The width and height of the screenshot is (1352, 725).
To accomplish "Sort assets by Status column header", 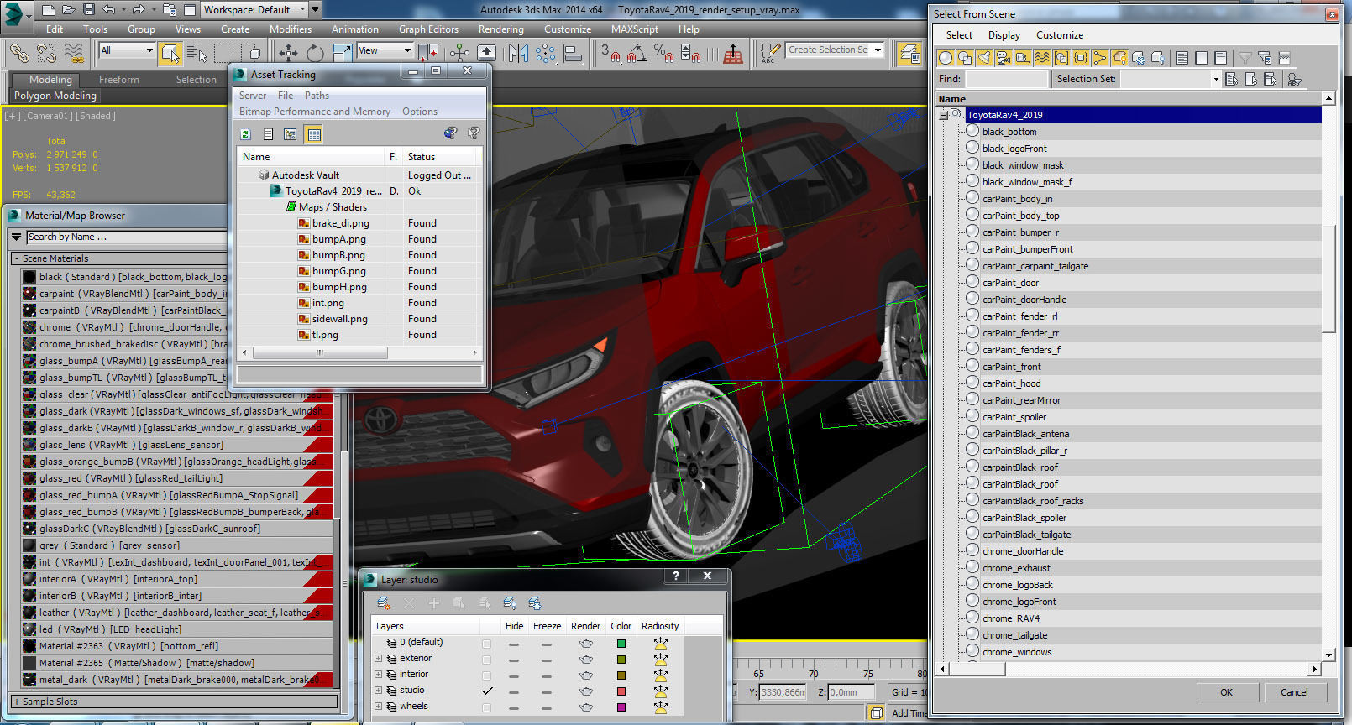I will [440, 157].
